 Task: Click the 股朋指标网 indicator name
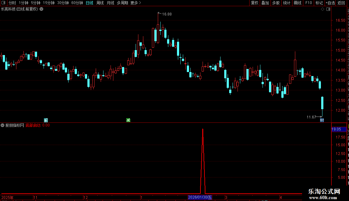tap(15, 125)
